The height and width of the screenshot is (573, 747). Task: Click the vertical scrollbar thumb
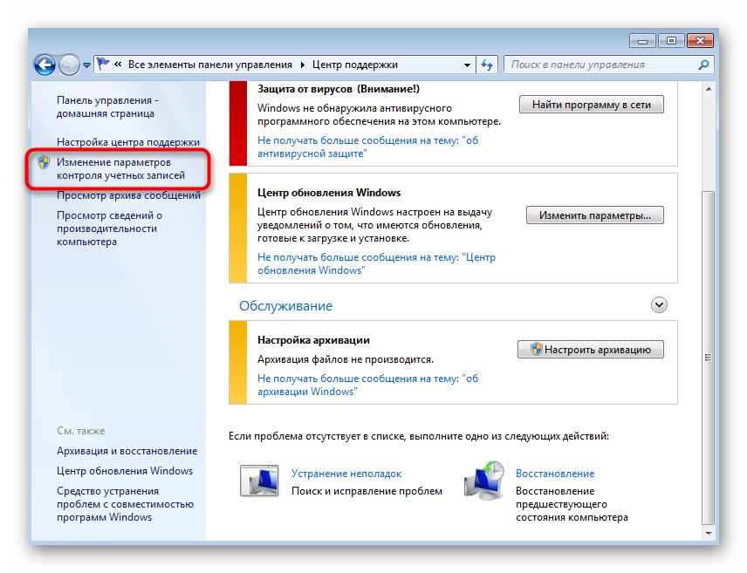709,358
